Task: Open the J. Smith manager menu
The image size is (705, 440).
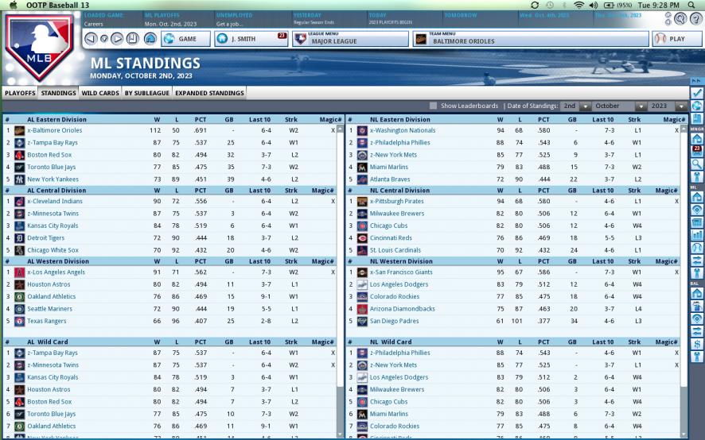Action: tap(251, 39)
